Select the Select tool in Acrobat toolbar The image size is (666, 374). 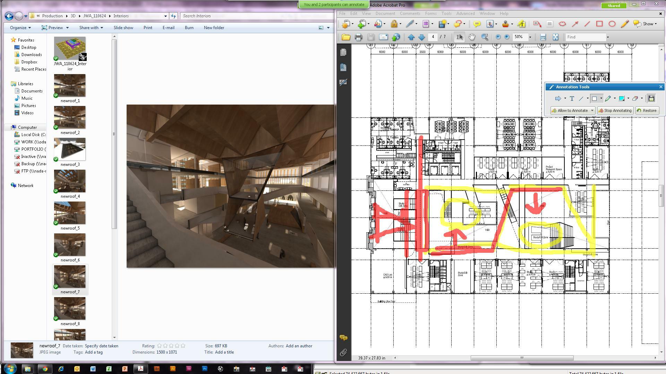click(459, 37)
